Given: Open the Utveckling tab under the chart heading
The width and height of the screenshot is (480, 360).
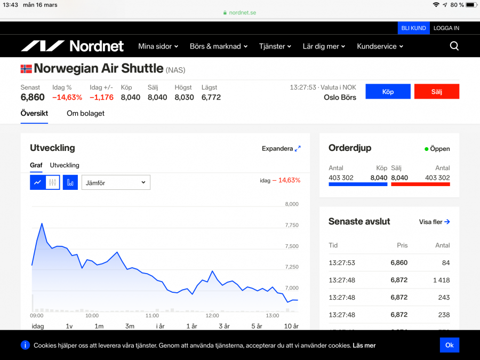Looking at the screenshot, I should point(65,165).
